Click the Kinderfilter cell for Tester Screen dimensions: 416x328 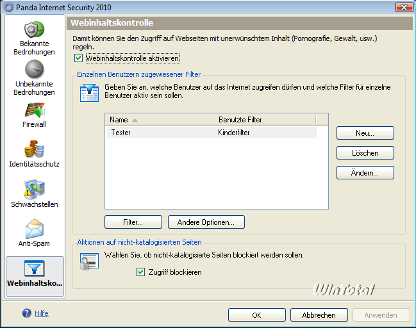pos(234,133)
